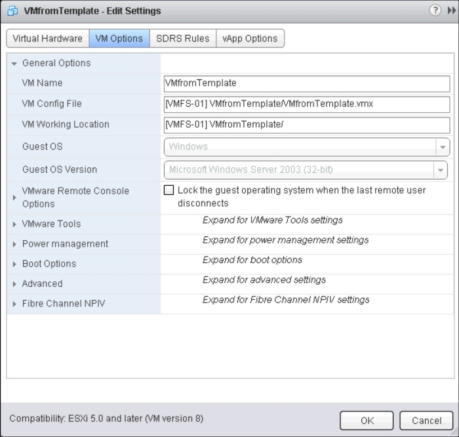459x437 pixels.
Task: Click the VM icon in the title bar
Action: [x=12, y=11]
